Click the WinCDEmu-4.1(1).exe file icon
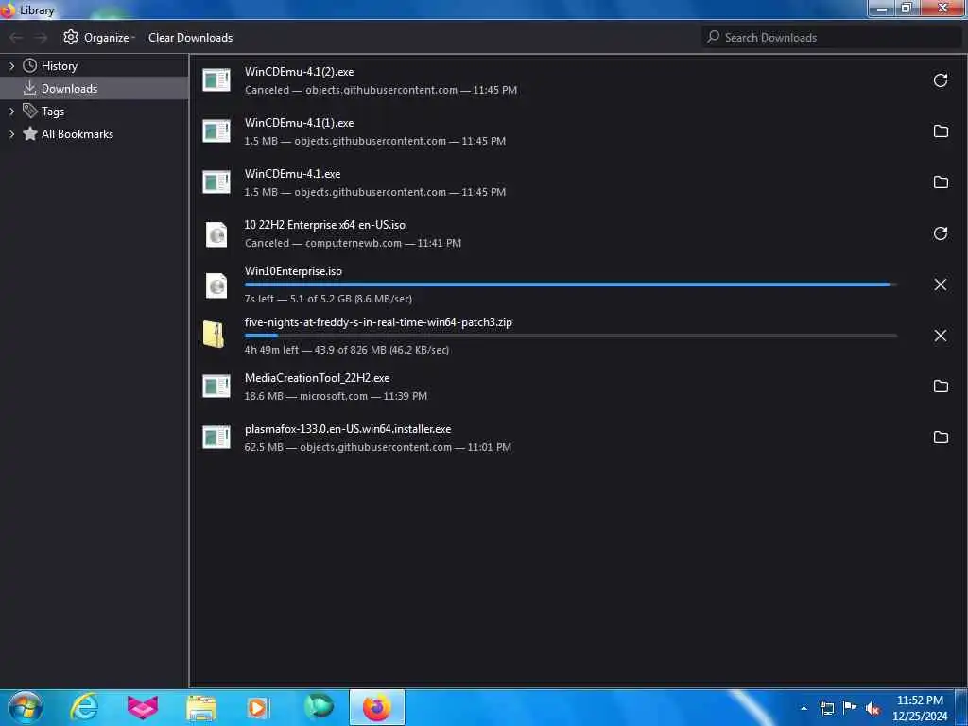The height and width of the screenshot is (726, 968). tap(216, 130)
